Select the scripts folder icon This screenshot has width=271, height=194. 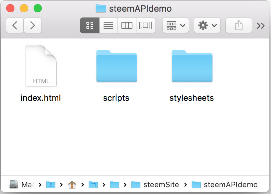(117, 66)
